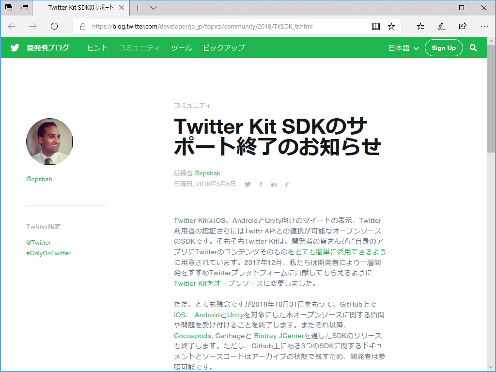Image resolution: width=496 pixels, height=372 pixels.
Task: Open the Unity link in article
Action: pos(235,315)
